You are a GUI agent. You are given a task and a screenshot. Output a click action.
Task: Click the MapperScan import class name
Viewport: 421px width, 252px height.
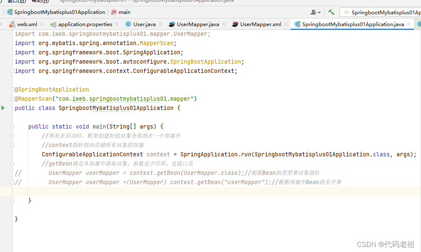[x=157, y=43]
